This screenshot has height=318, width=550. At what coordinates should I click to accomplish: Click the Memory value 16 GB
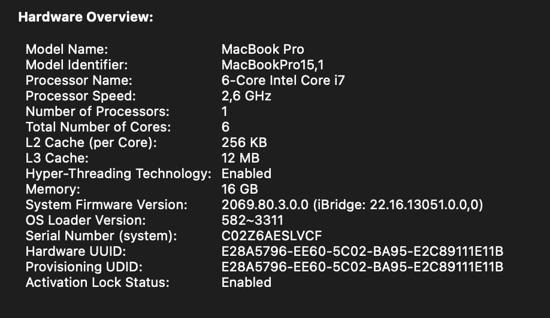pyautogui.click(x=240, y=189)
